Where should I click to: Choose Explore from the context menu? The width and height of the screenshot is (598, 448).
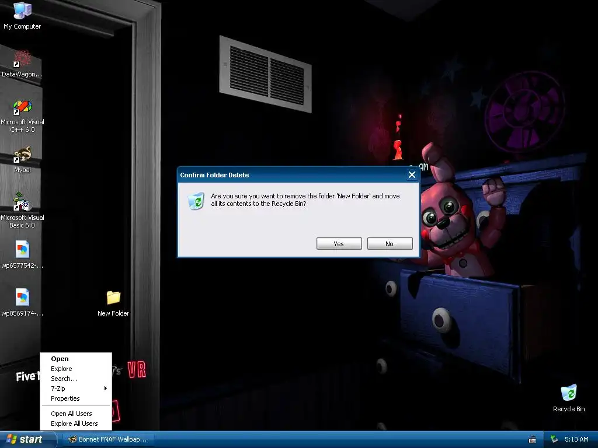pyautogui.click(x=76, y=369)
